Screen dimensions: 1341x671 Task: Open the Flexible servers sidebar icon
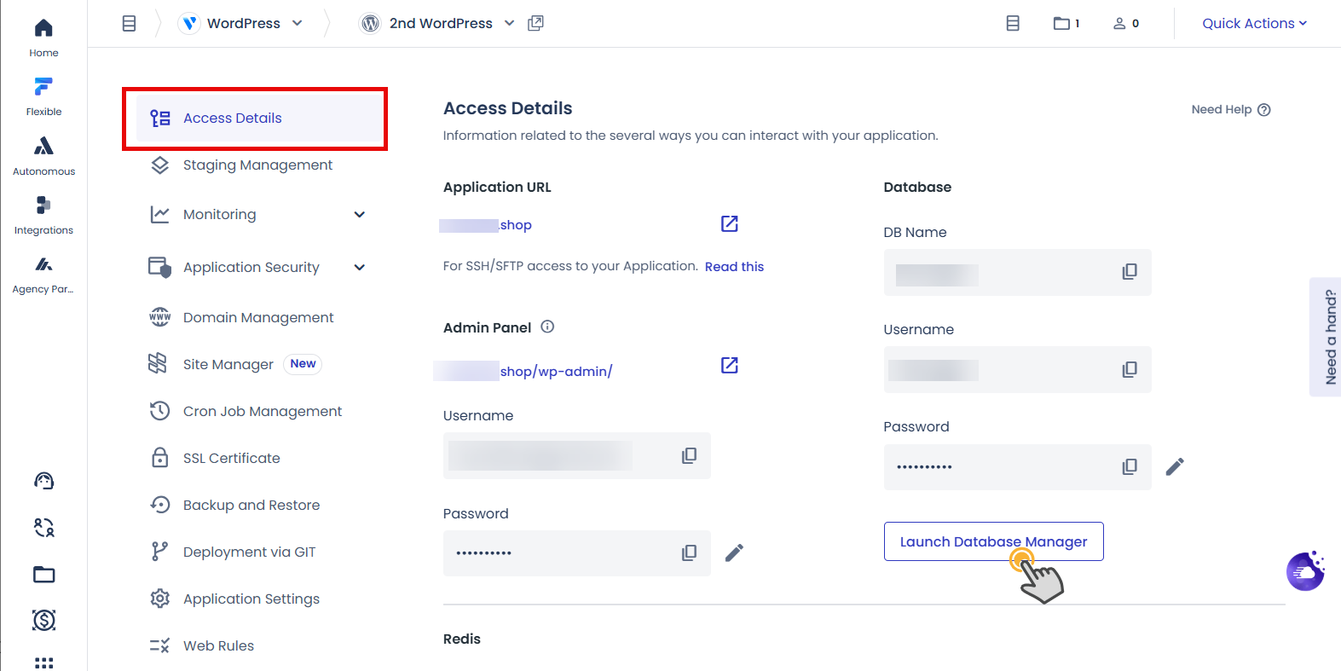(43, 95)
